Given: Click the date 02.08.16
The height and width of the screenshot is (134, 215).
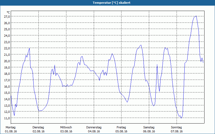Looking at the screenshot, I should coord(38,131).
